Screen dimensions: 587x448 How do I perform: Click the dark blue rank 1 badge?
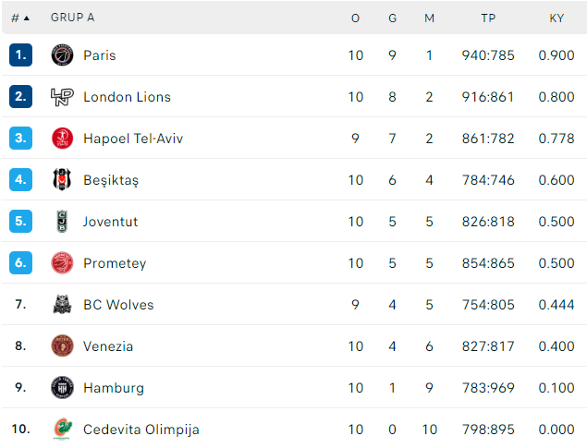[x=20, y=55]
